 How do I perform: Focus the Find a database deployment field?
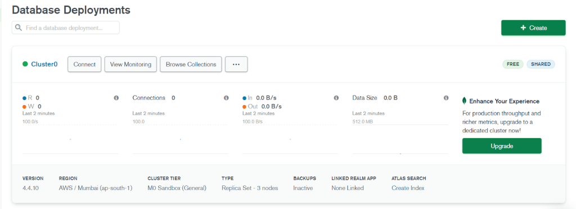tap(66, 28)
